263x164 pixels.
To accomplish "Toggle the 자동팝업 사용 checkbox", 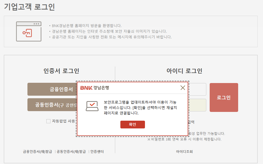I will [x=48, y=121].
